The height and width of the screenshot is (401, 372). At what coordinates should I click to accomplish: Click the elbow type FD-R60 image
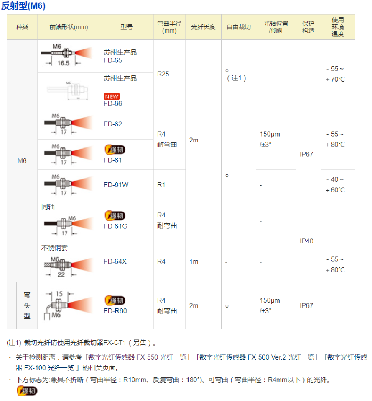(69, 305)
